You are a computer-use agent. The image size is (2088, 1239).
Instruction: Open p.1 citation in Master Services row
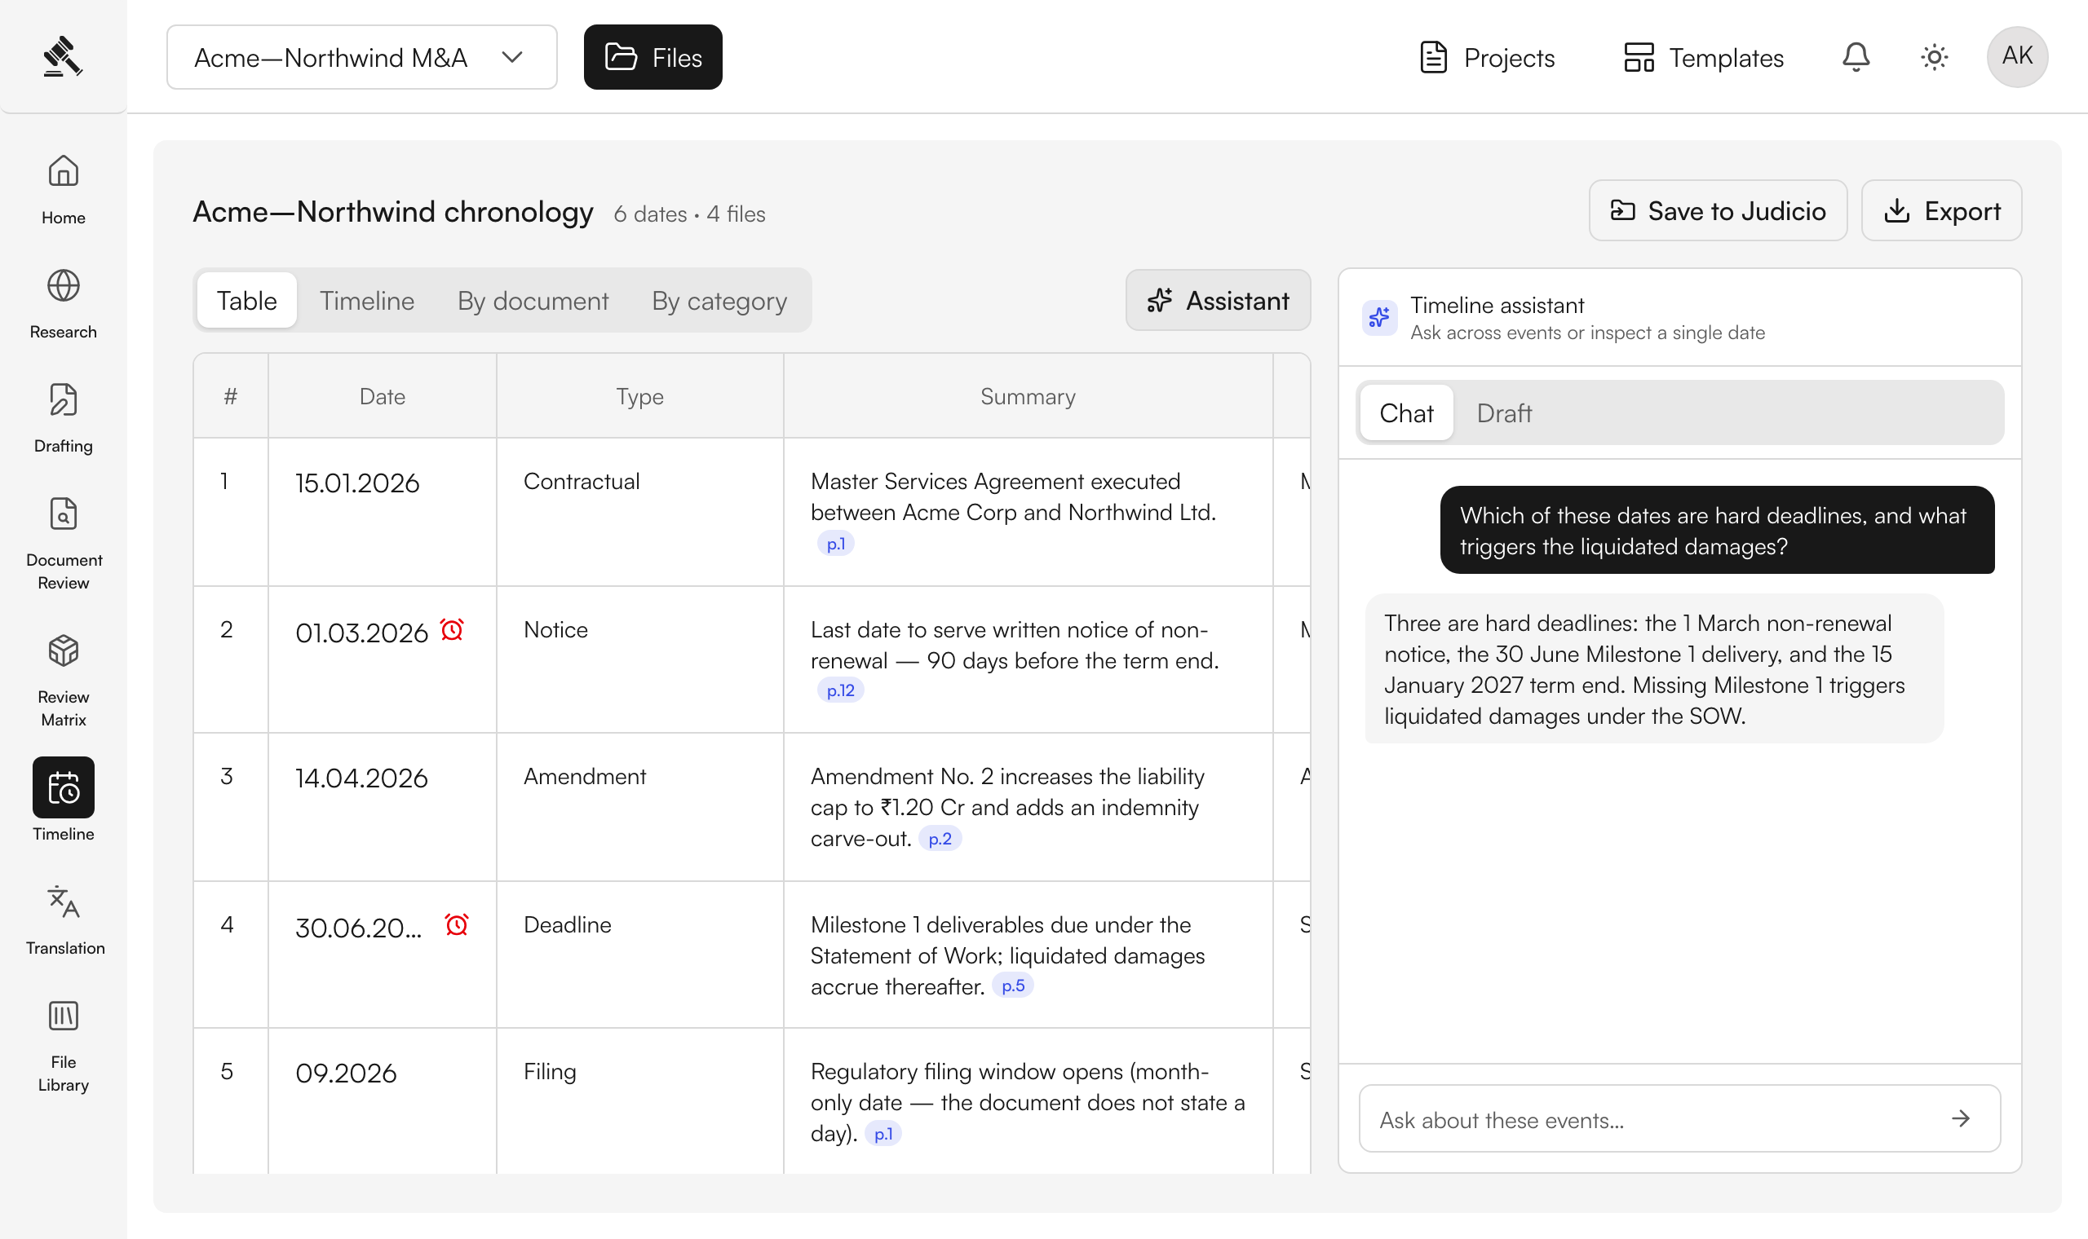click(x=835, y=543)
